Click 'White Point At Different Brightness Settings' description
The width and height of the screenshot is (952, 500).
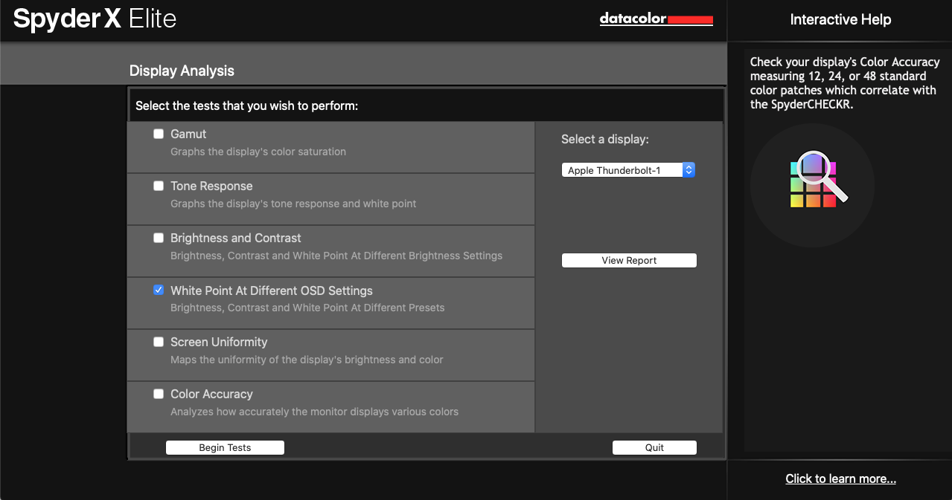tap(336, 256)
